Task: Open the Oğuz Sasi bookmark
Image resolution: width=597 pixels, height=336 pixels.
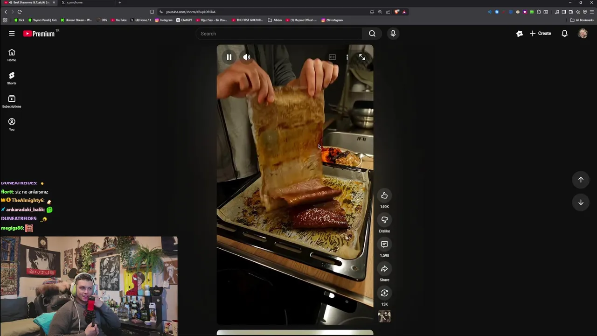Action: [211, 20]
